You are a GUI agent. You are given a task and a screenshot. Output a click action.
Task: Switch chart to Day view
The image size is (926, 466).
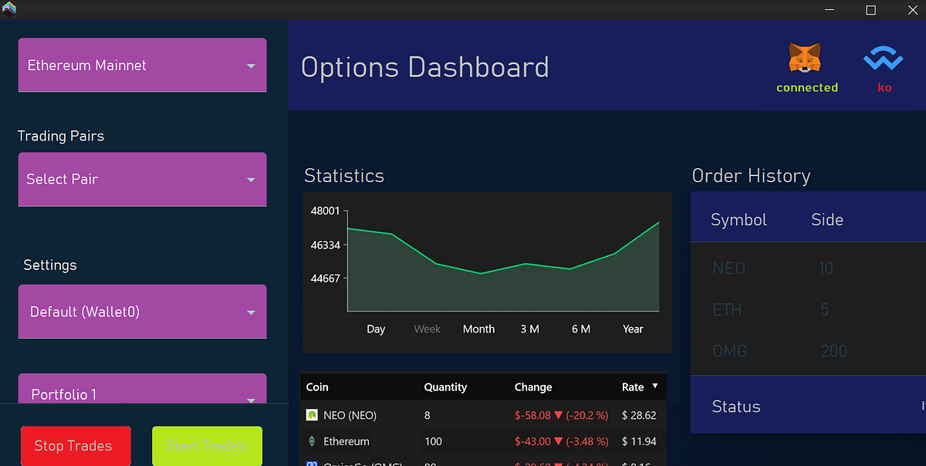[x=376, y=329]
